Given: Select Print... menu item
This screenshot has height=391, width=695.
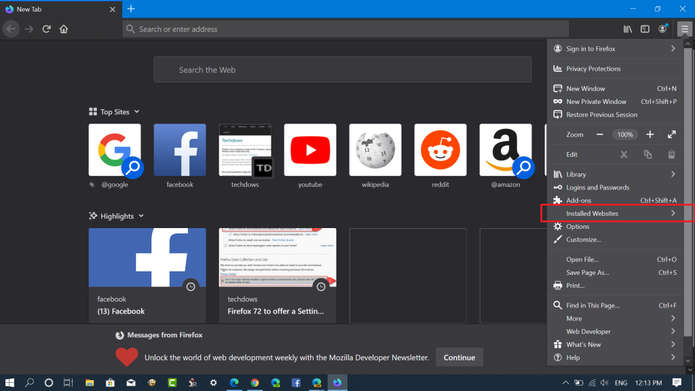Looking at the screenshot, I should coord(615,286).
